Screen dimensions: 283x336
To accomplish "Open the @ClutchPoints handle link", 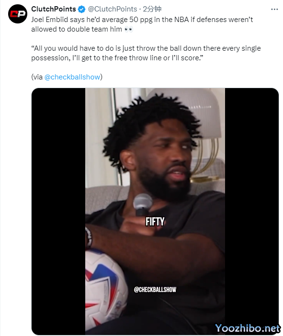I will coord(113,9).
